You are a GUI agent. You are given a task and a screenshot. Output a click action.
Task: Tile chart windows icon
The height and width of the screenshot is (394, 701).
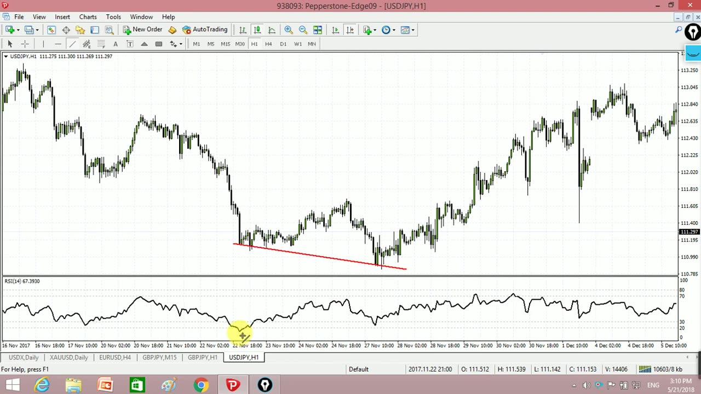tap(318, 30)
